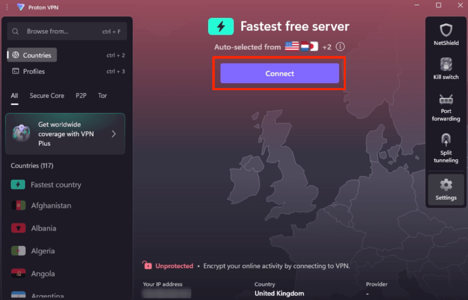This screenshot has height=300, width=468.
Task: Switch to the Secure Core tab
Action: [47, 96]
